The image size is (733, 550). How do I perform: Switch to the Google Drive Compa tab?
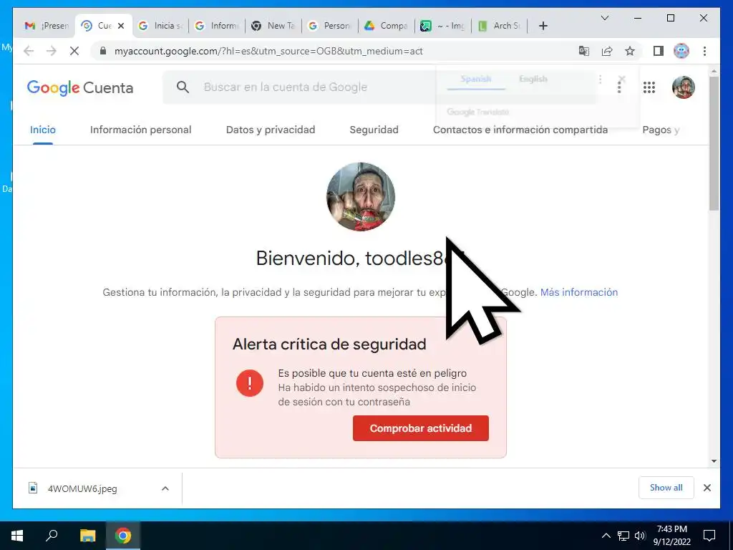coord(387,26)
